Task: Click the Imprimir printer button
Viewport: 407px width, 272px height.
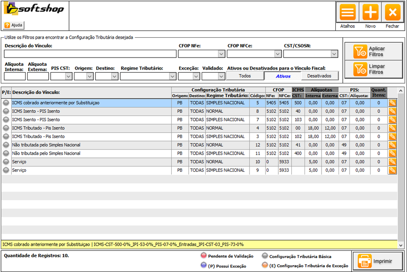Action: tap(378, 261)
